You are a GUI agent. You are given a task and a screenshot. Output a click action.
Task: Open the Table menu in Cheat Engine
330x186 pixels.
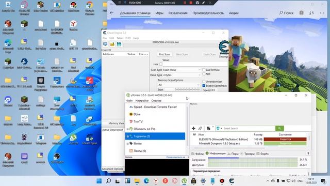(120, 38)
